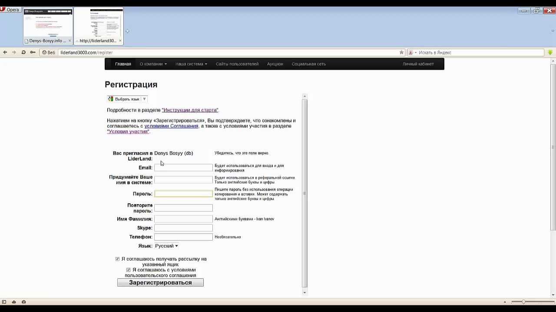The width and height of the screenshot is (556, 312).
Task: Click the Необязательно hint text
Action: (228, 237)
